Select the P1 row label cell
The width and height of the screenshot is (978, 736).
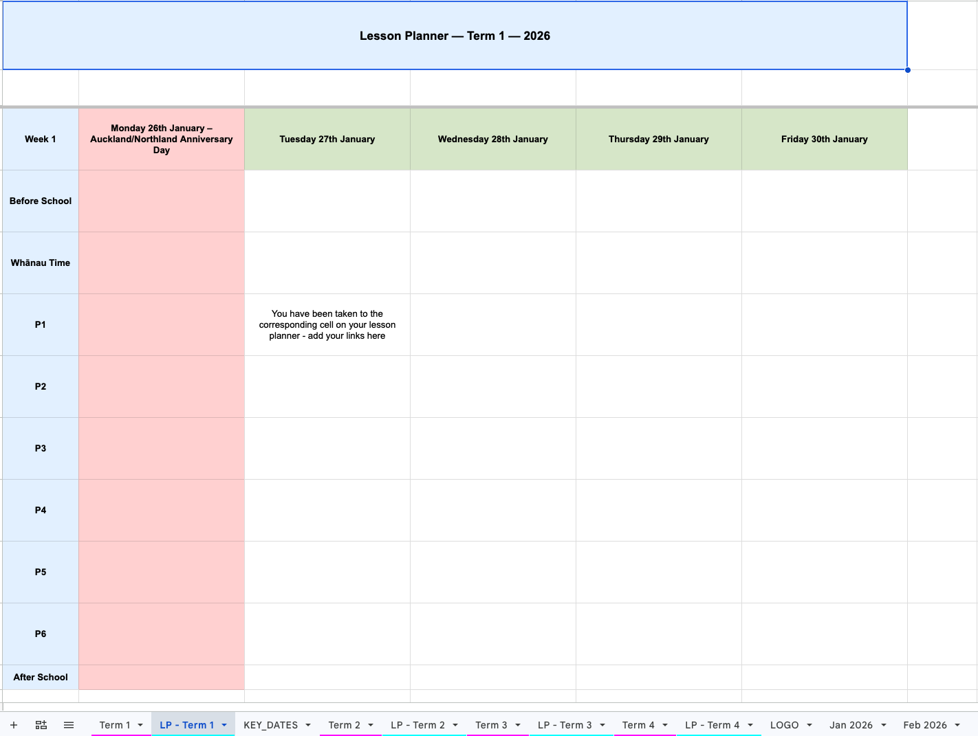click(x=41, y=324)
